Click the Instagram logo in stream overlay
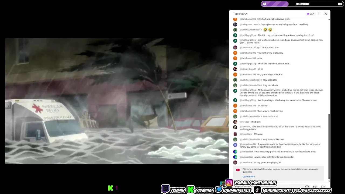 point(229,183)
